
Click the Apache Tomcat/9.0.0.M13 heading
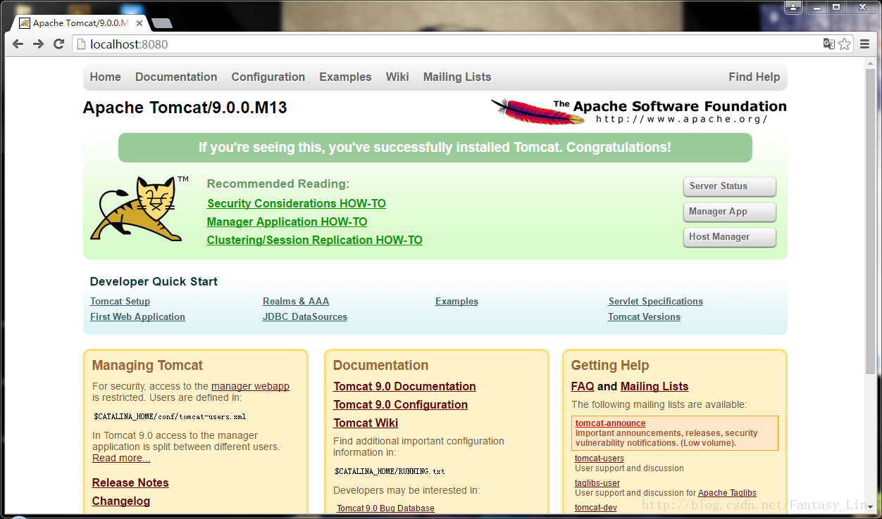[185, 108]
